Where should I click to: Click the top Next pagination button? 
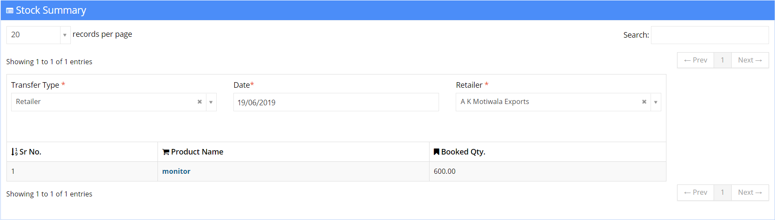pos(750,60)
